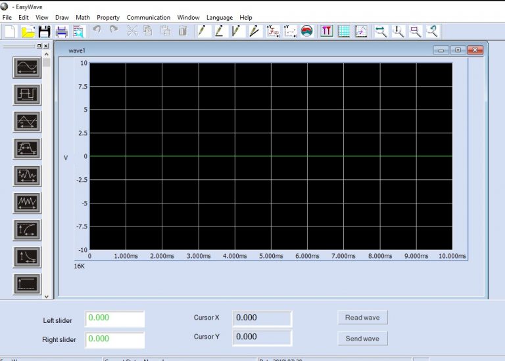505x361 pixels.
Task: Open the Math menu
Action: click(83, 18)
